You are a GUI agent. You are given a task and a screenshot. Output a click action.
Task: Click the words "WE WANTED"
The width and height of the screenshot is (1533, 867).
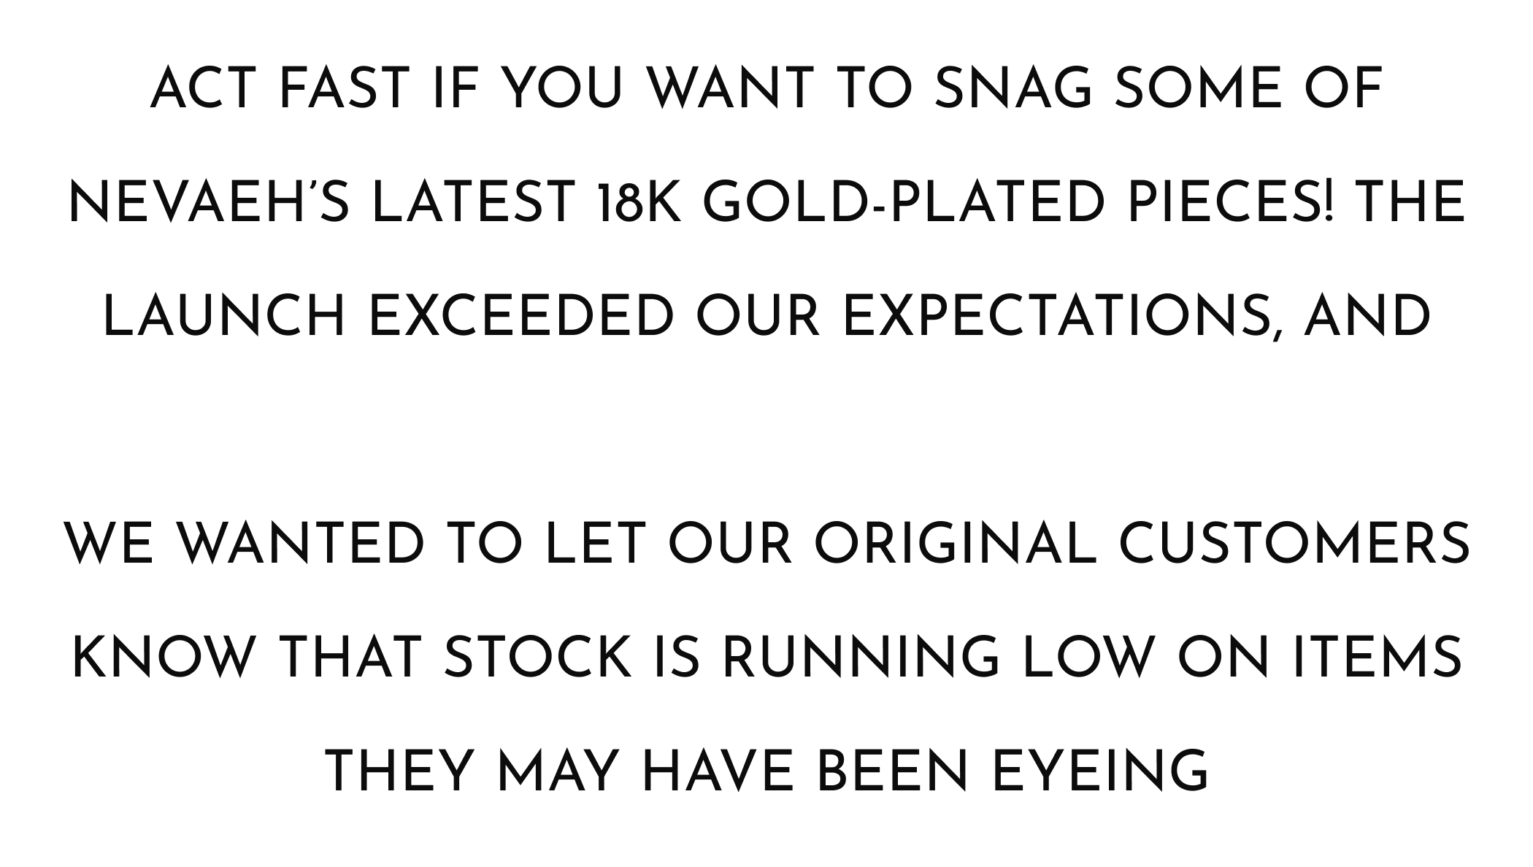click(245, 544)
